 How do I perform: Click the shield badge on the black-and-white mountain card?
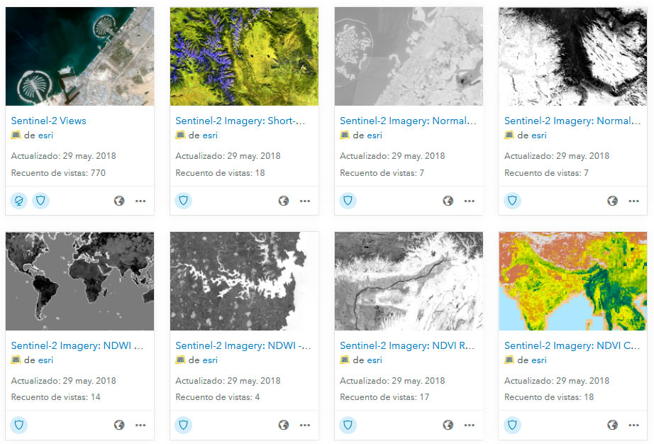(512, 201)
